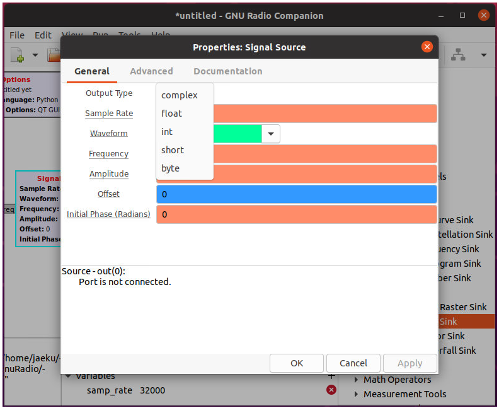This screenshot has width=499, height=408.
Task: Click the OK button
Action: [297, 363]
